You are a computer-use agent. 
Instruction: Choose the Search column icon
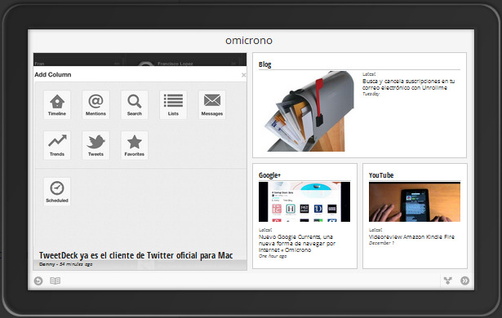click(135, 104)
